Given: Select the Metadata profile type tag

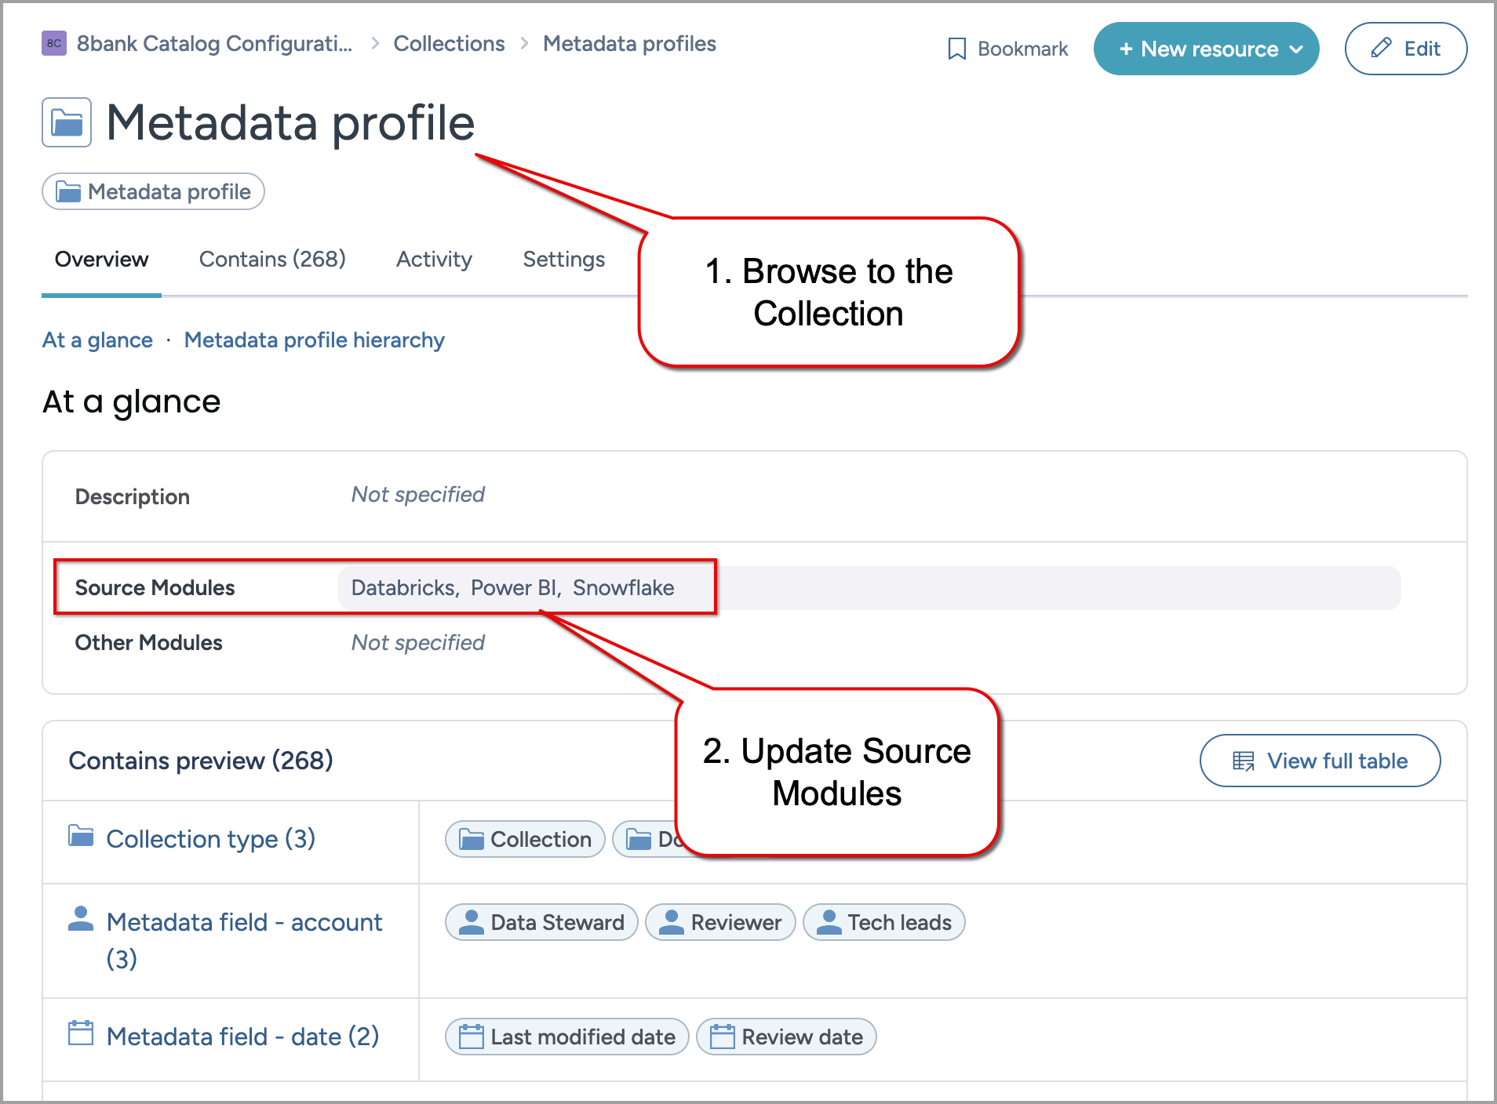Looking at the screenshot, I should pyautogui.click(x=154, y=192).
